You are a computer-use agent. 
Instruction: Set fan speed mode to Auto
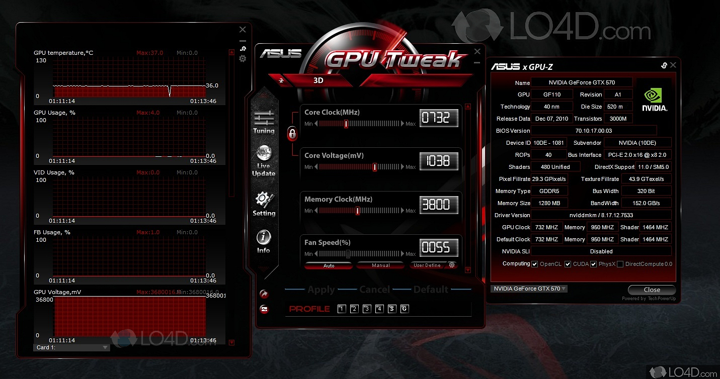coord(329,265)
